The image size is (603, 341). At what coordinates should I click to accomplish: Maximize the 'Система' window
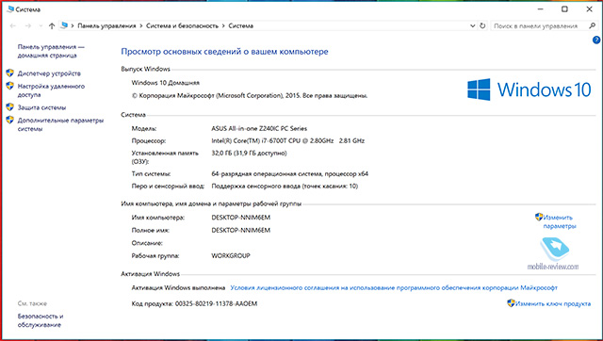click(x=564, y=9)
